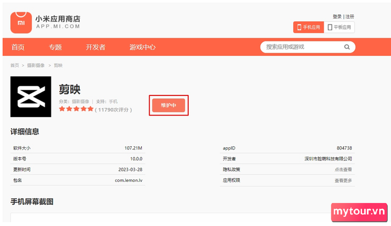Click the APP.MI.COM site text
Image resolution: width=391 pixels, height=226 pixels.
pyautogui.click(x=58, y=26)
